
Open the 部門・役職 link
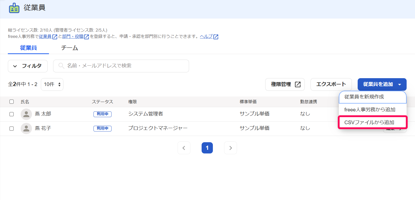[x=73, y=37]
